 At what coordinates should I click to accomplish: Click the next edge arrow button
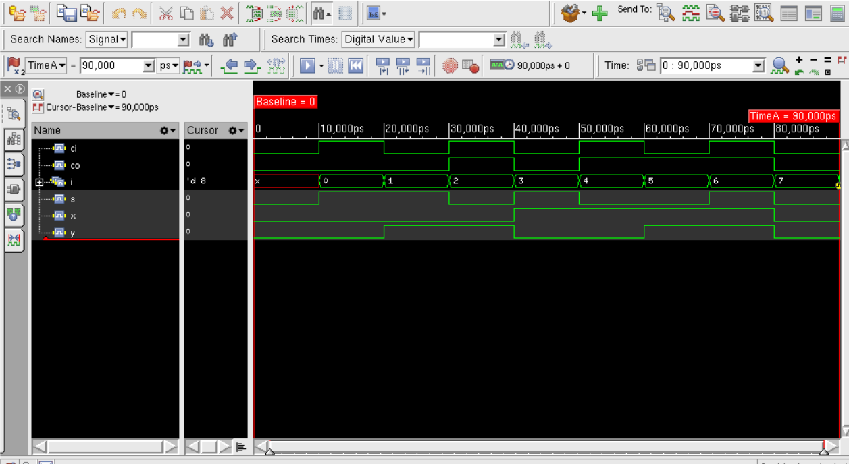251,65
